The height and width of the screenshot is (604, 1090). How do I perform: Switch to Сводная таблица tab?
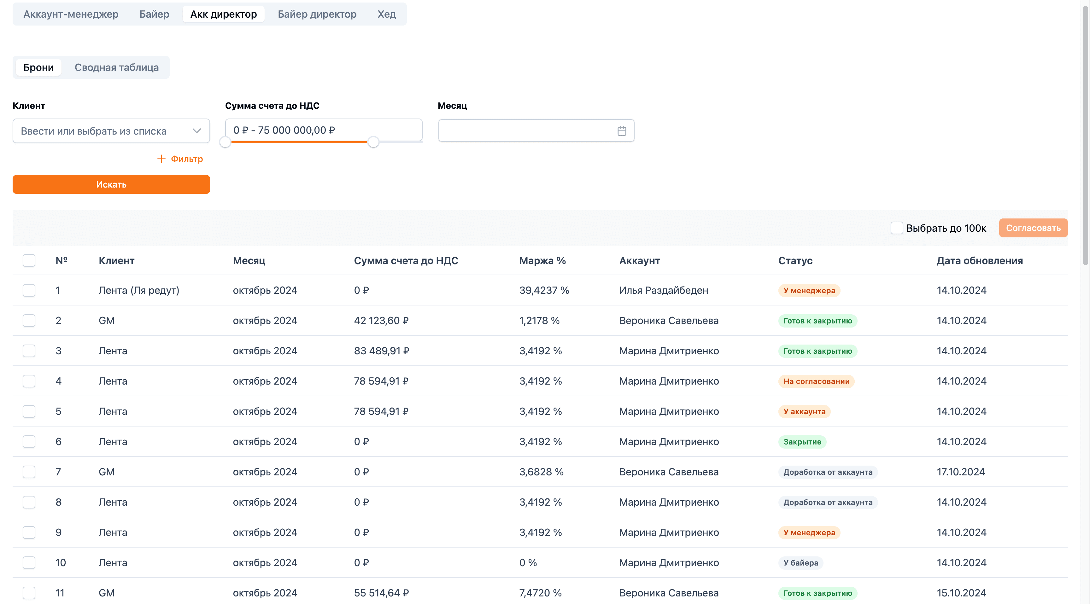point(117,67)
